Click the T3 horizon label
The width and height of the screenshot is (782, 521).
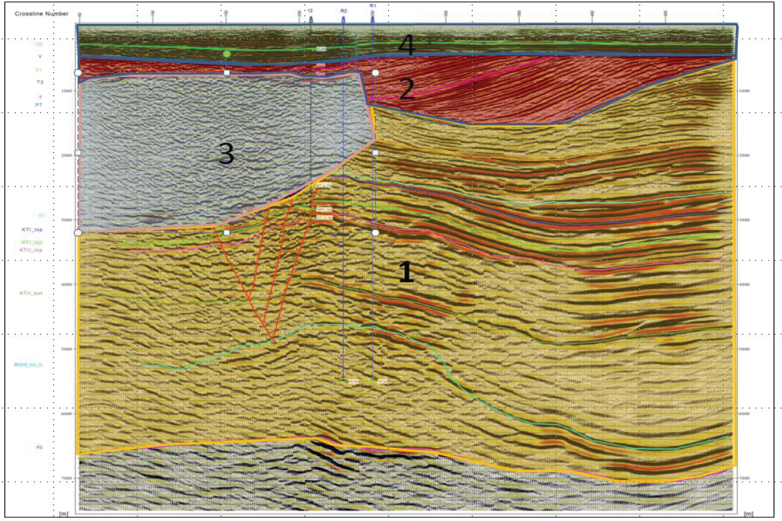(x=39, y=82)
